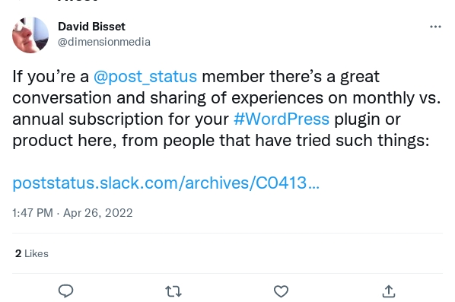Open the @post_status mention

tap(145, 77)
